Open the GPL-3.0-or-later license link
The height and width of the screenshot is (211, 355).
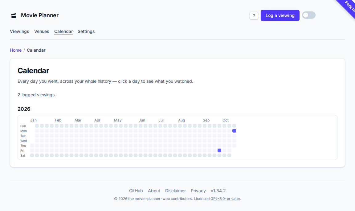(225, 199)
